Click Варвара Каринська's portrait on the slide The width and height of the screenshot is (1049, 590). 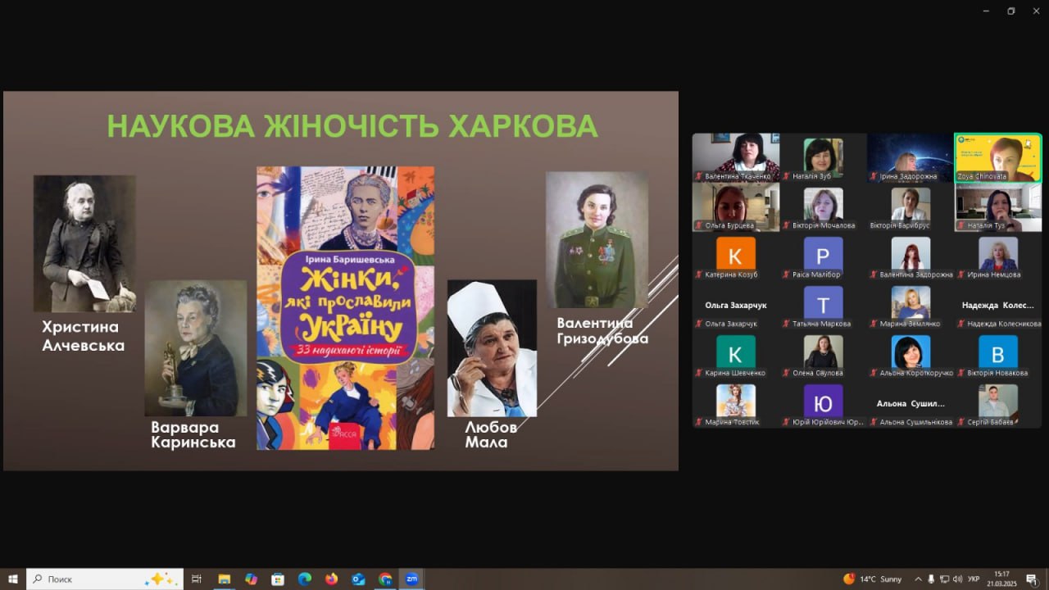[x=196, y=348]
